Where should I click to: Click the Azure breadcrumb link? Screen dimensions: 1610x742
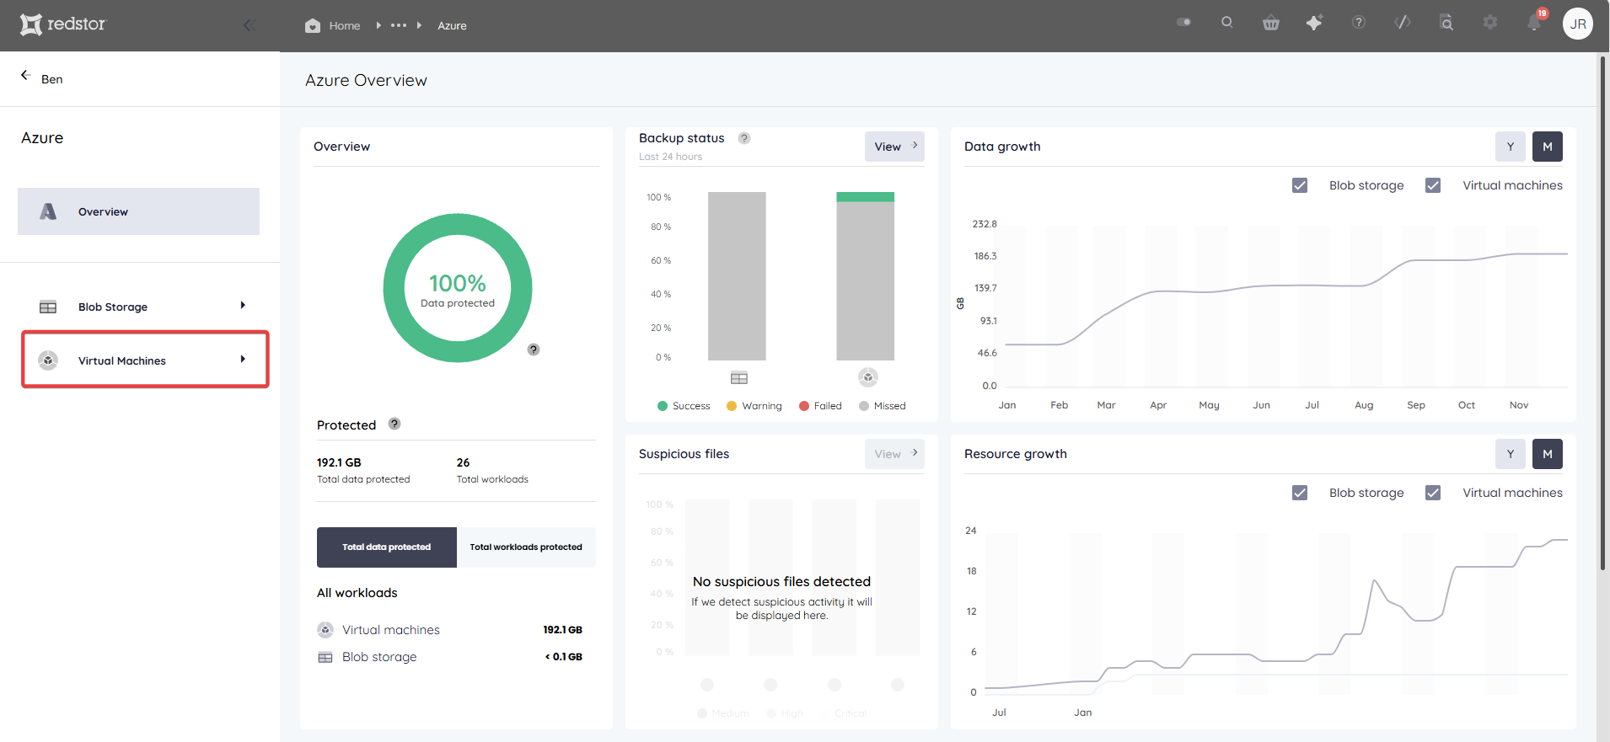coord(452,26)
